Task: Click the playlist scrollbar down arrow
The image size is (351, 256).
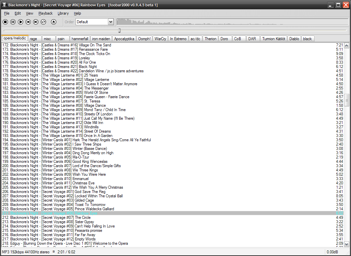Action: [x=346, y=244]
